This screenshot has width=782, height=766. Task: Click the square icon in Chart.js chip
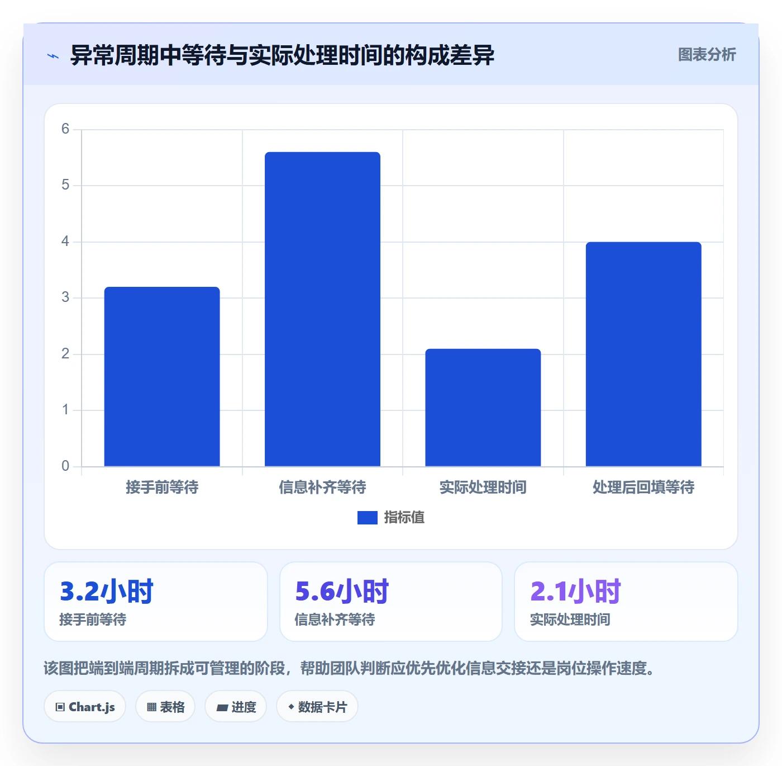point(60,707)
